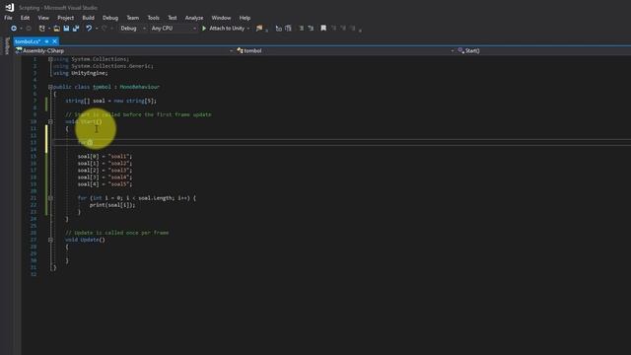This screenshot has height=355, width=631.
Task: Open the View menu
Action: [43, 18]
